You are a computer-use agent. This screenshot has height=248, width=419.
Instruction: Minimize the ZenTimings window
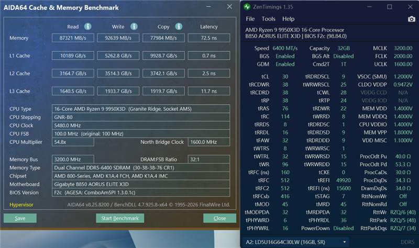(x=369, y=7)
